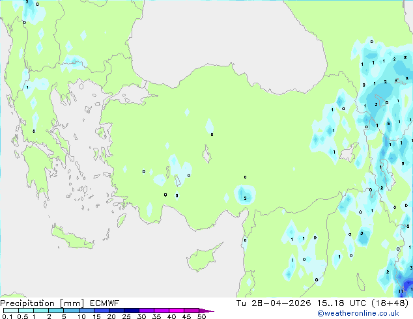Click the island of Crete on map

click(x=72, y=238)
